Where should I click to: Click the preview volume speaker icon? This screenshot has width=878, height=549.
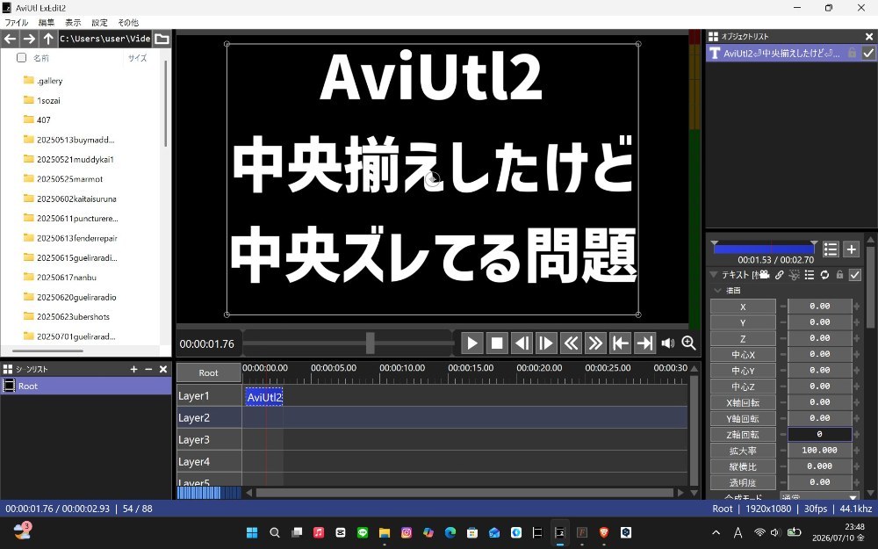tap(667, 343)
